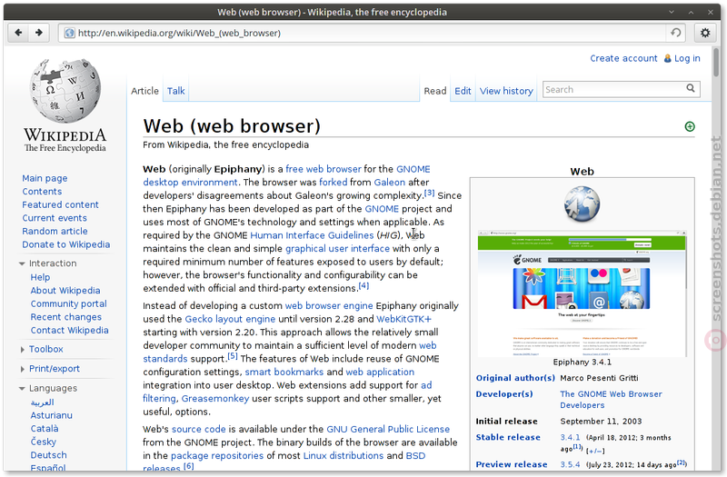
Task: Follow the Human Interface Guidelines link
Action: tap(312, 235)
